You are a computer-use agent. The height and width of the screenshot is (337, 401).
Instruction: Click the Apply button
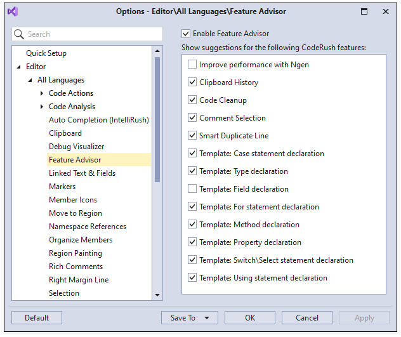(364, 318)
